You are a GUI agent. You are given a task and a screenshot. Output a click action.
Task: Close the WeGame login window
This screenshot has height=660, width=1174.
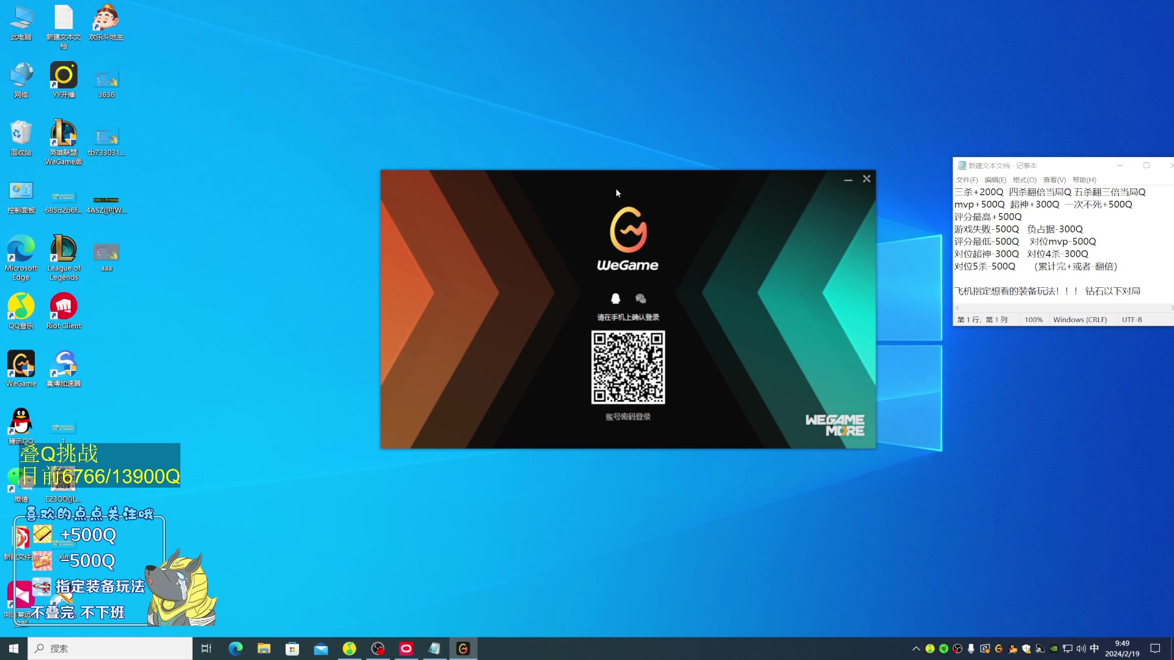pyautogui.click(x=866, y=179)
